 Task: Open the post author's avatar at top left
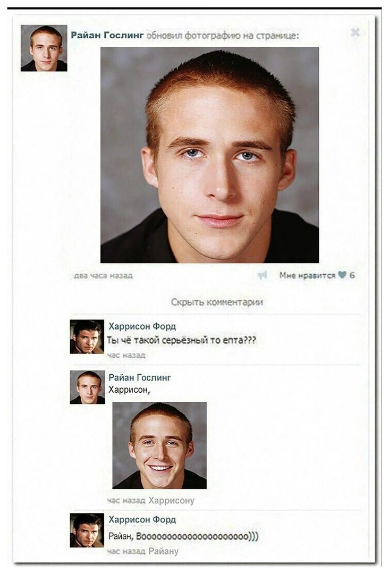point(44,48)
